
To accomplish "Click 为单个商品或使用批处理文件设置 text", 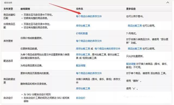I will [x=45, y=56].
